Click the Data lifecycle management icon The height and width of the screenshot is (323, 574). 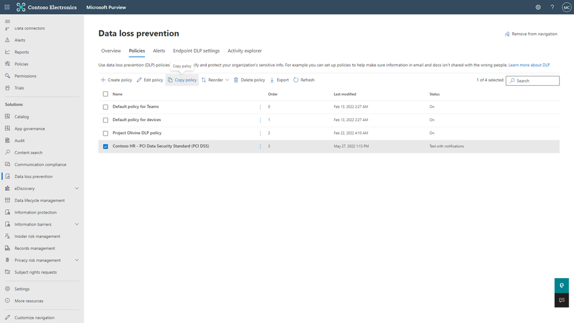(x=7, y=201)
